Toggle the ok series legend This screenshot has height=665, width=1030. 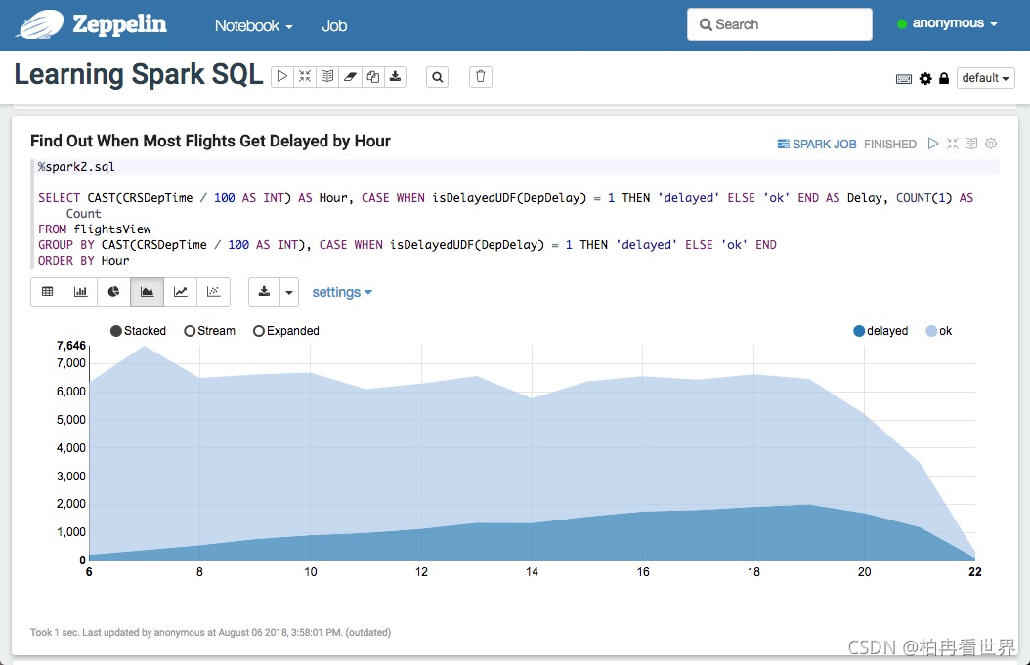[939, 331]
